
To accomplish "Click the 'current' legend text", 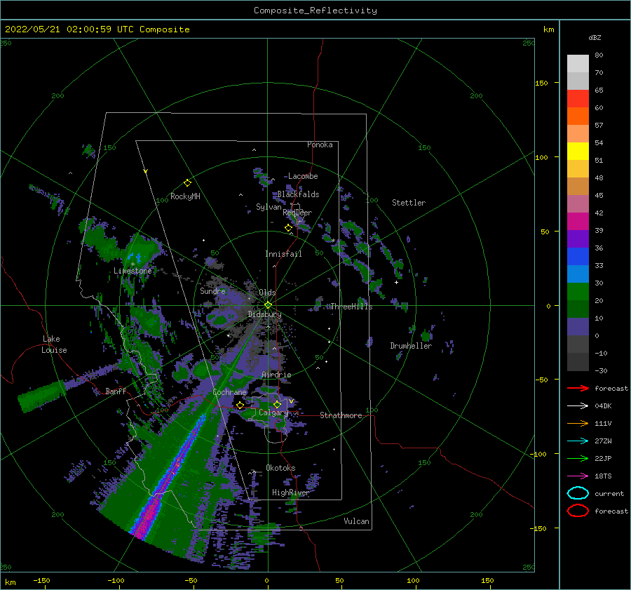I will (x=609, y=493).
